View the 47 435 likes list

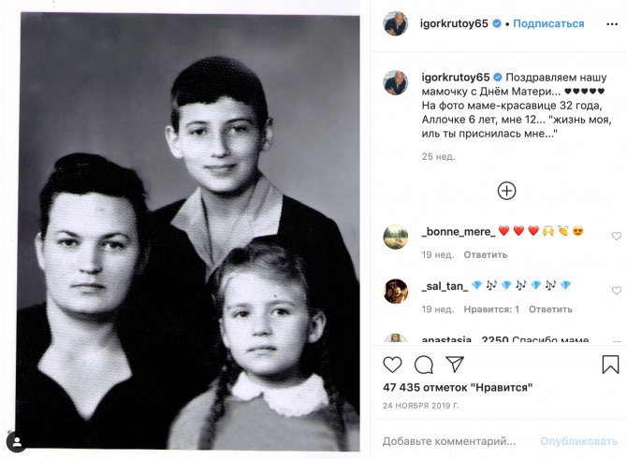[x=458, y=388]
